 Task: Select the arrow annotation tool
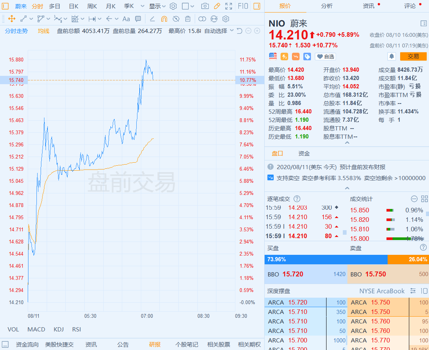(109, 19)
